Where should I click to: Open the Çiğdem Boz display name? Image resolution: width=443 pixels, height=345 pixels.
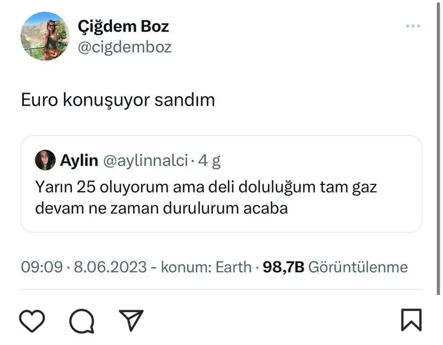coord(123,26)
